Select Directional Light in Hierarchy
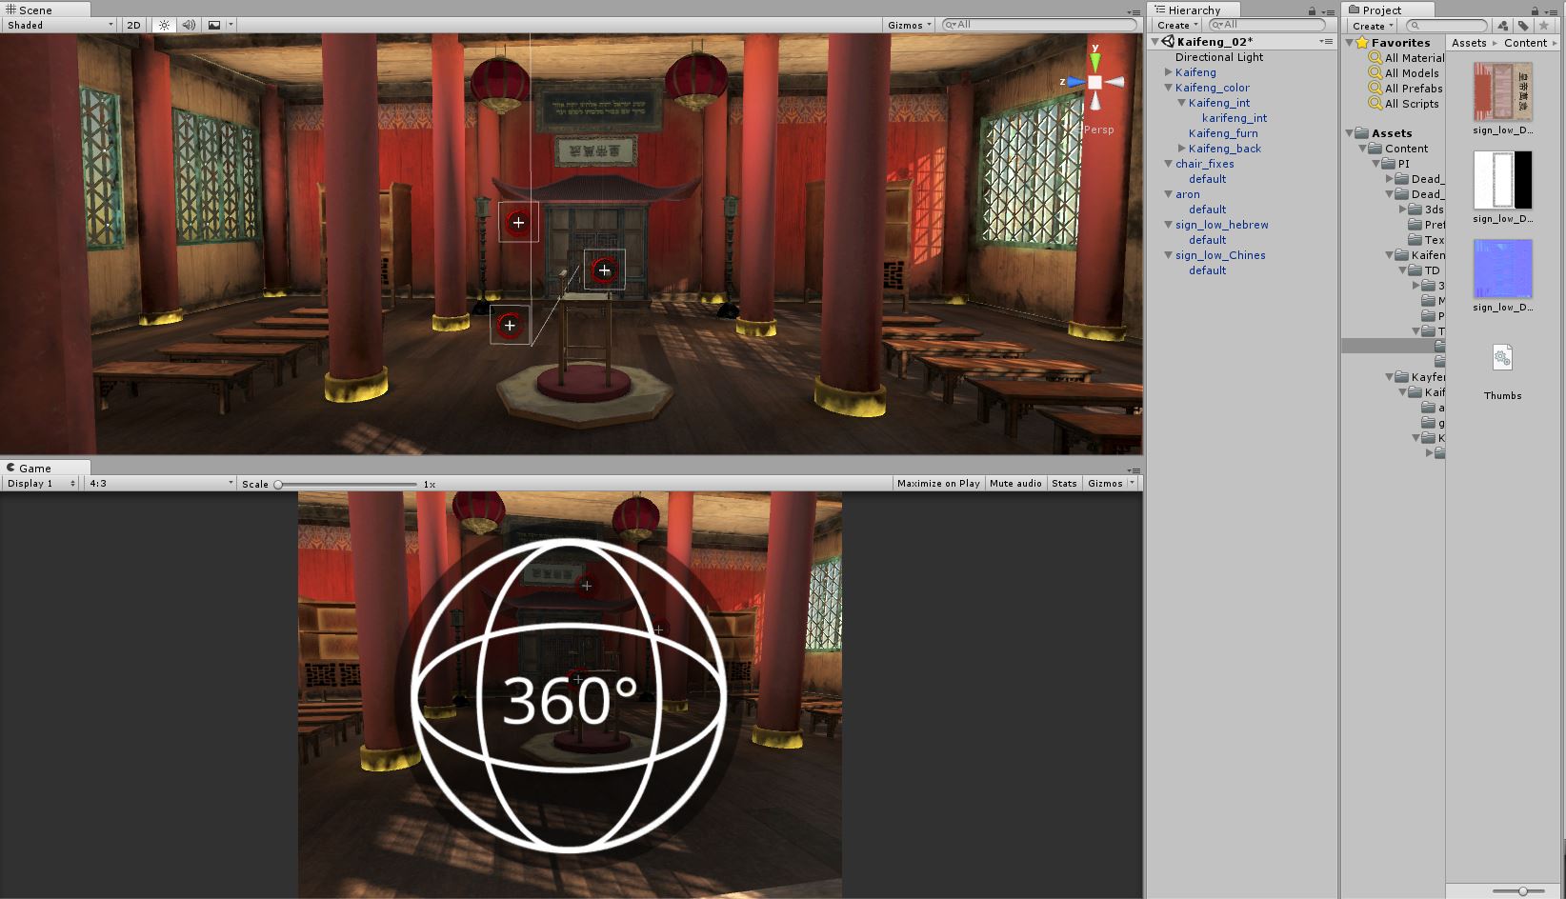Viewport: 1566px width, 899px height. (1218, 57)
